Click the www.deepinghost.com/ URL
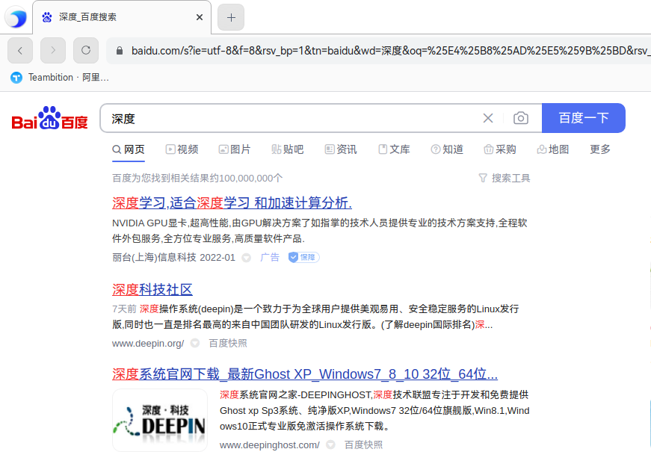651x452 pixels. [x=270, y=445]
